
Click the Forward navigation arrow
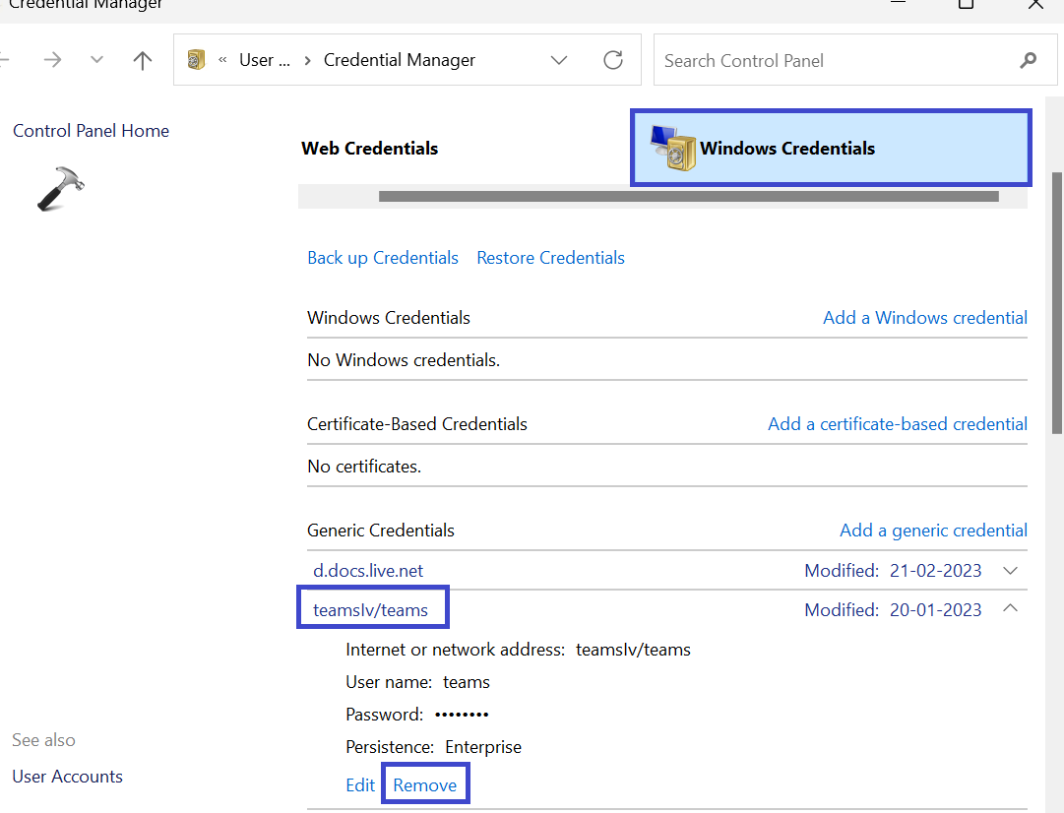pos(52,60)
